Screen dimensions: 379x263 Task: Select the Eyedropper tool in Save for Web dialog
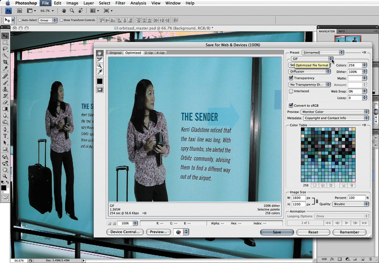click(x=100, y=72)
